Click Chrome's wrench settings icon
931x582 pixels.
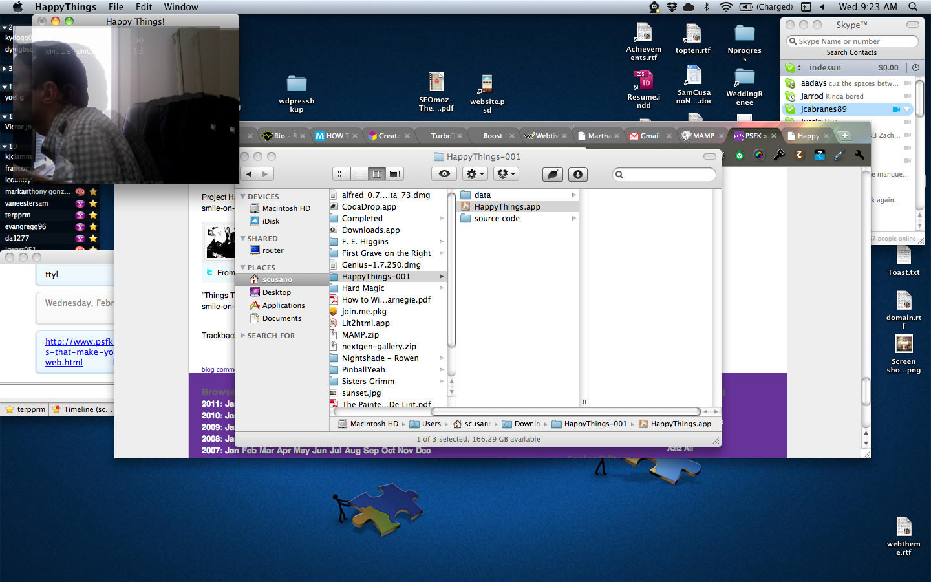point(859,155)
